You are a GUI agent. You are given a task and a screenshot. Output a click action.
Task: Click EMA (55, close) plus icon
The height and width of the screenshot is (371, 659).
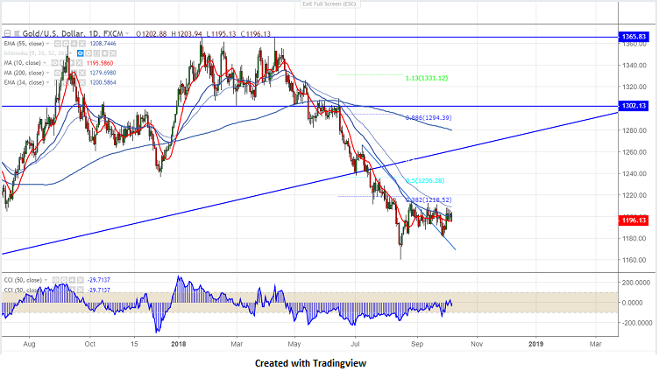point(74,44)
